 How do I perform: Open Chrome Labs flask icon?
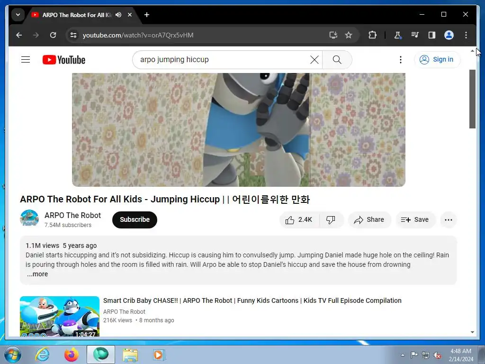397,35
